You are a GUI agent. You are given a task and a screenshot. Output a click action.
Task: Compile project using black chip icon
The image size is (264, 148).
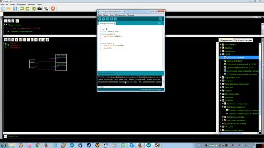[40, 8]
